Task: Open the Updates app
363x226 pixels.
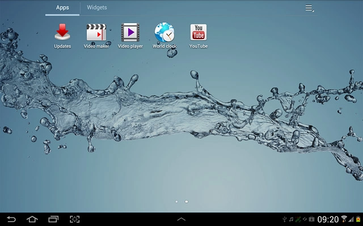Action: click(x=62, y=35)
